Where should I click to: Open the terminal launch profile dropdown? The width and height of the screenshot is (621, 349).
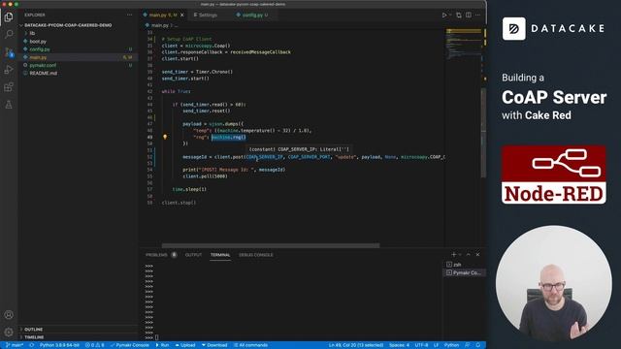pos(460,254)
